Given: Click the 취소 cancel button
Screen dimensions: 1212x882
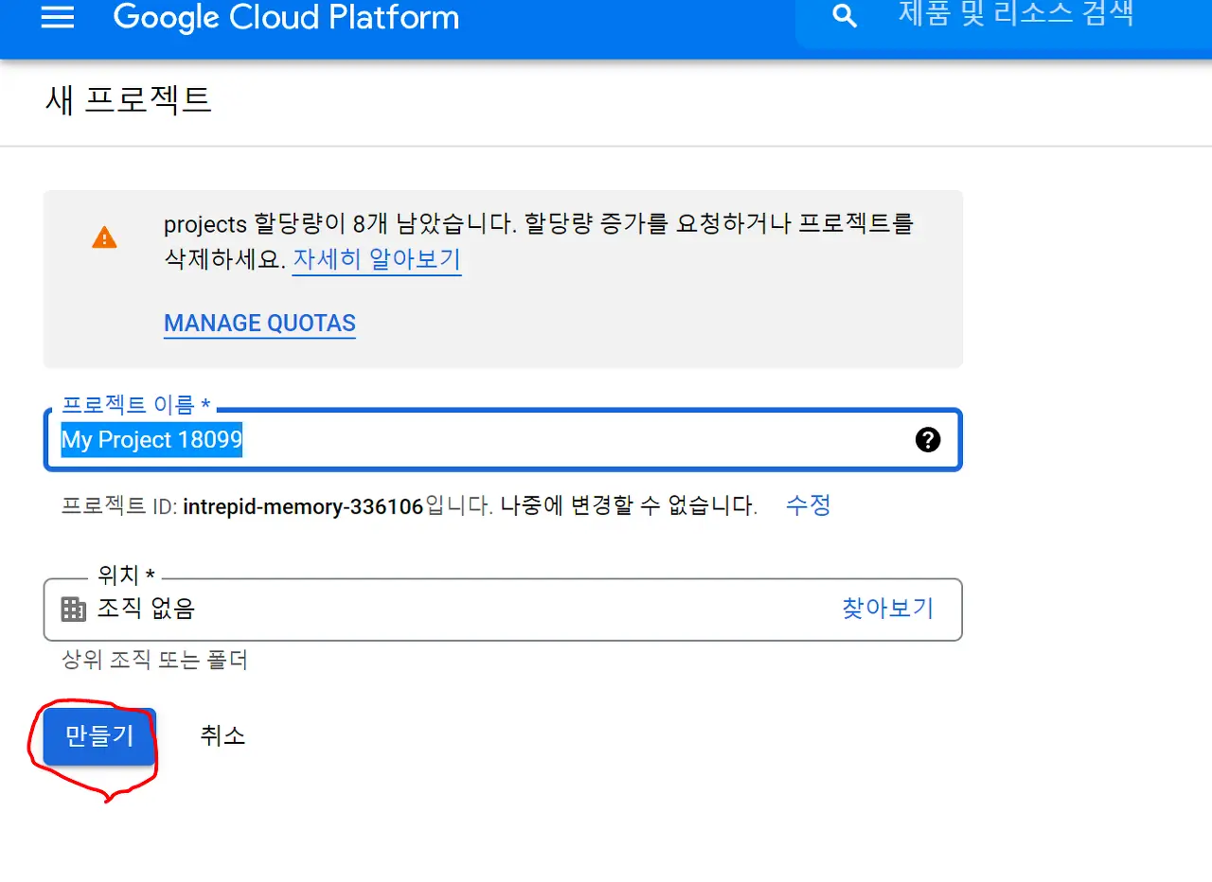Looking at the screenshot, I should point(223,735).
